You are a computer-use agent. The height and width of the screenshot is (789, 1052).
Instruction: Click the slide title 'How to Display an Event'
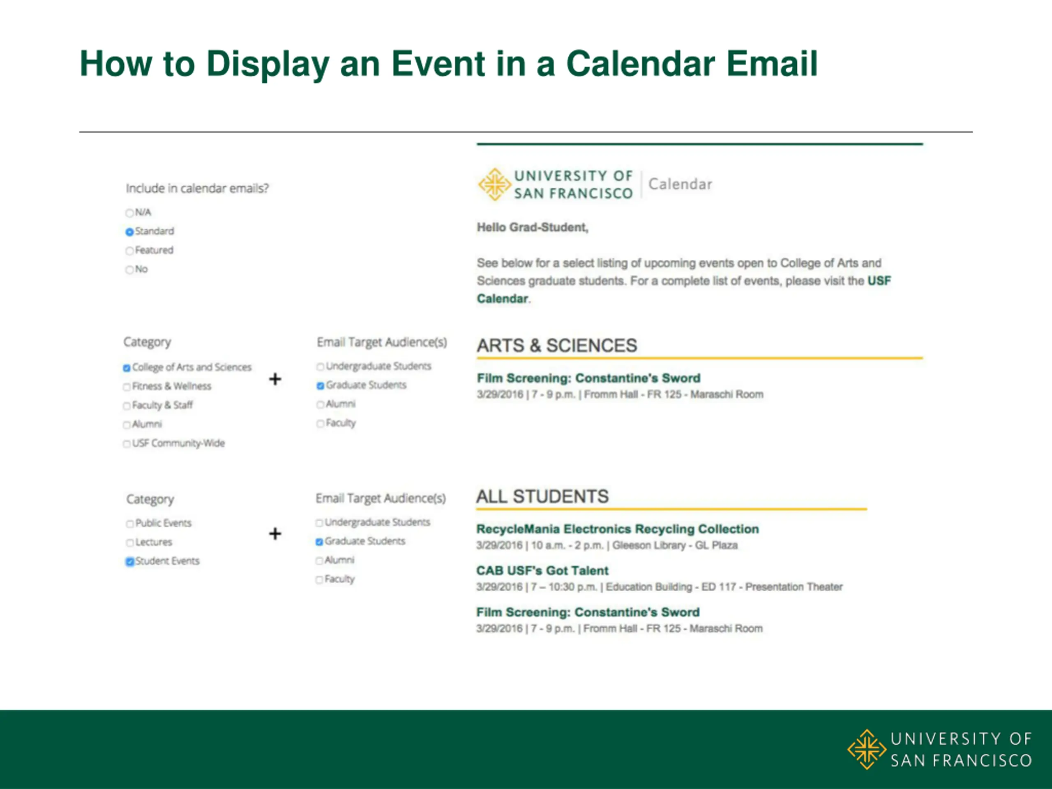(448, 64)
